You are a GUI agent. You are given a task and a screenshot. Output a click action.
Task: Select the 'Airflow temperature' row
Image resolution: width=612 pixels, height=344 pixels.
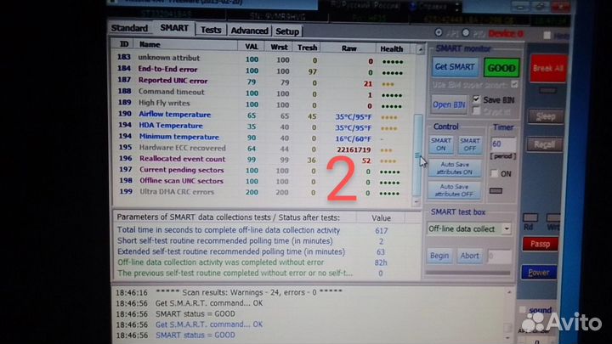click(x=261, y=115)
